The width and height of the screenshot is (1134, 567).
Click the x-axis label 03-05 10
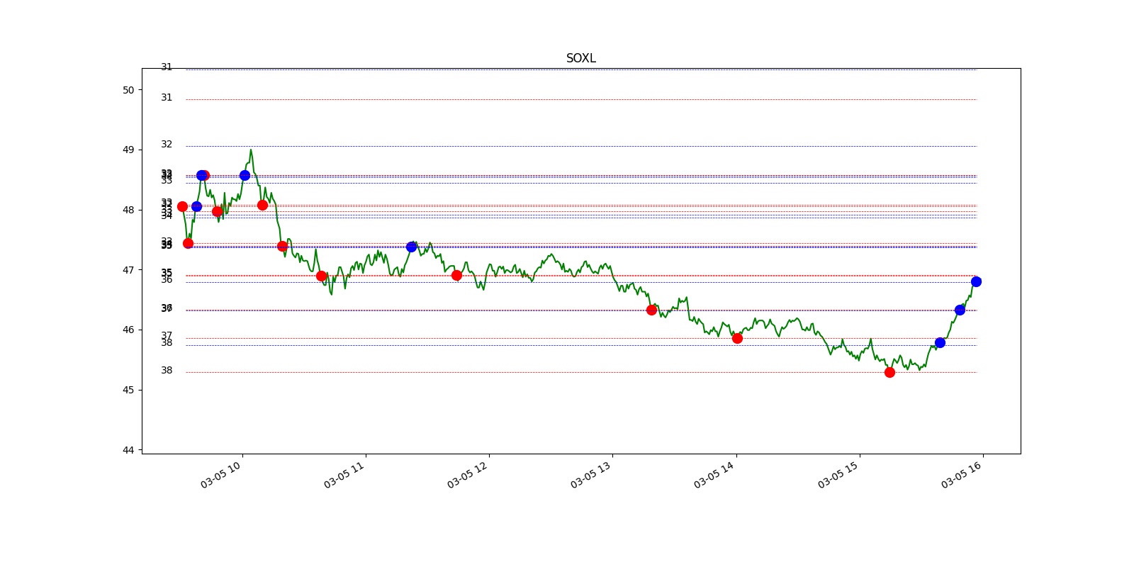click(221, 475)
